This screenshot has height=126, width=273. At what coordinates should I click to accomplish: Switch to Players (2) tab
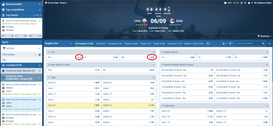(x=146, y=44)
